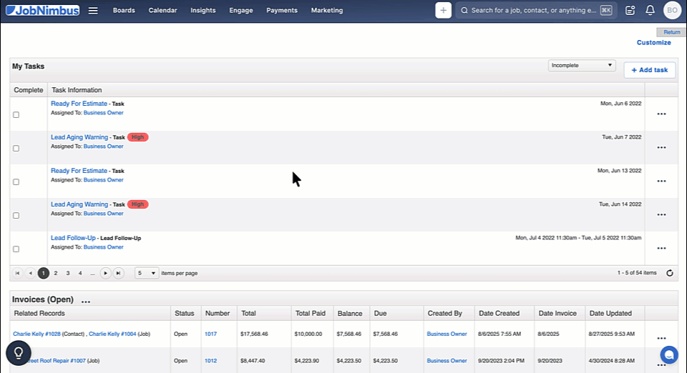
Task: Mark Jun 6 Ready For Estimate task complete
Action: pos(16,114)
